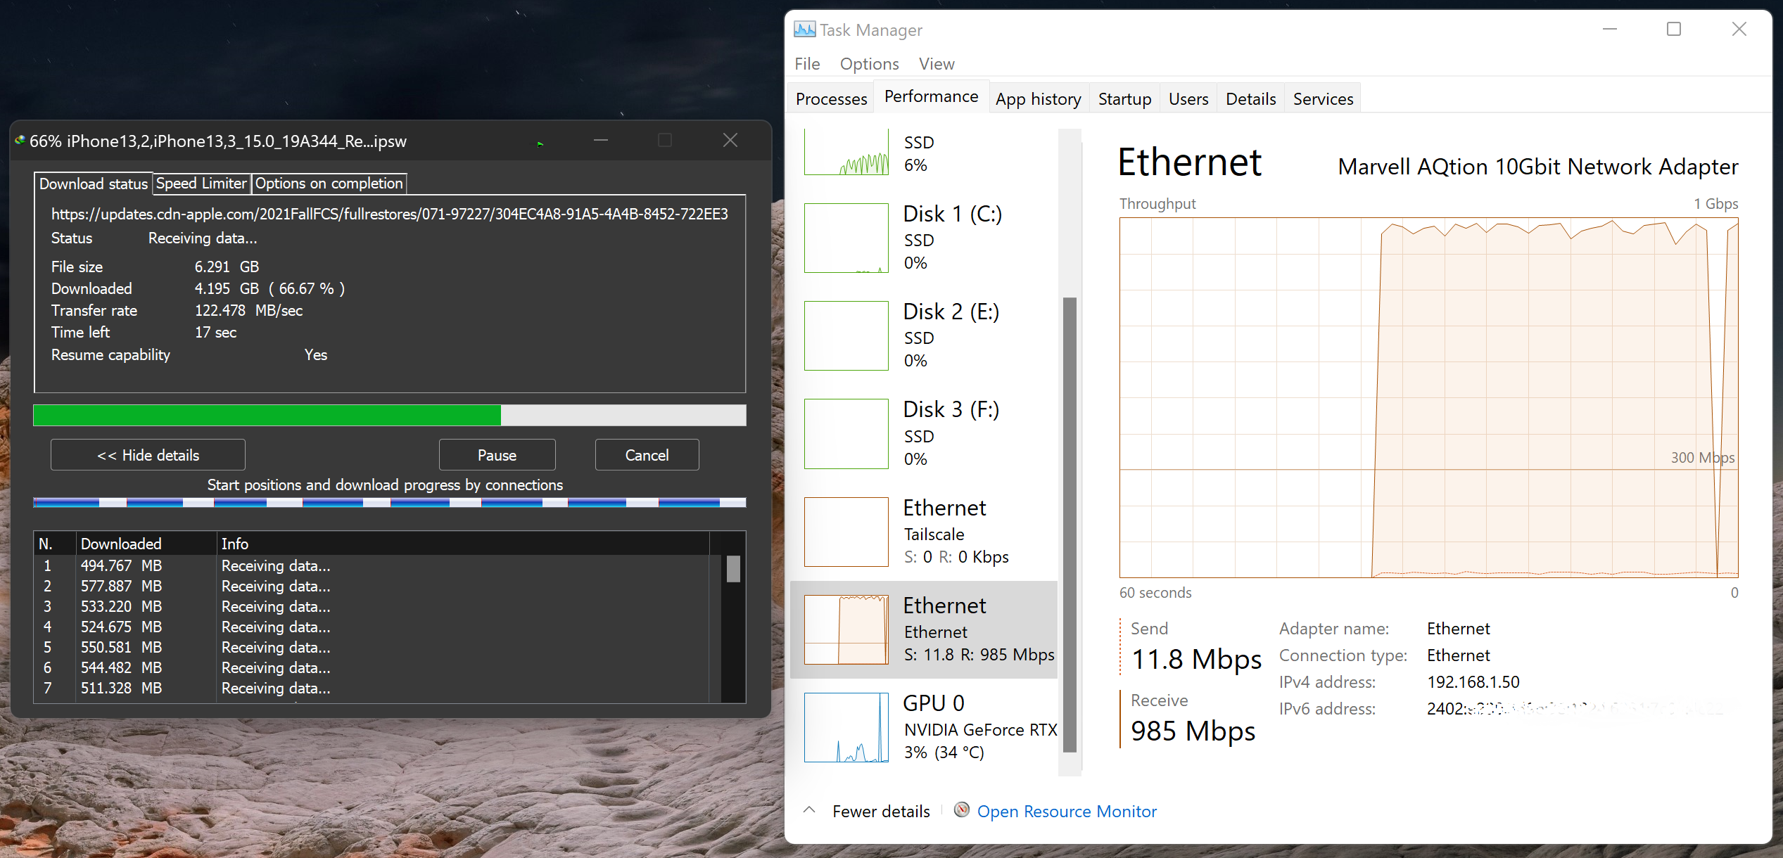Viewport: 1783px width, 858px height.
Task: Switch to the App history tab
Action: click(1038, 99)
